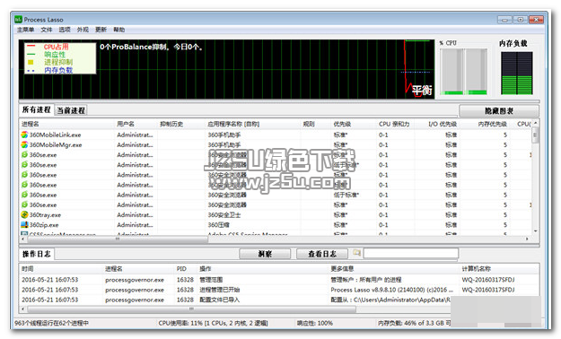This screenshot has width=561, height=339.
Task: Select the 配置文件已导入 log entry
Action: [279, 300]
